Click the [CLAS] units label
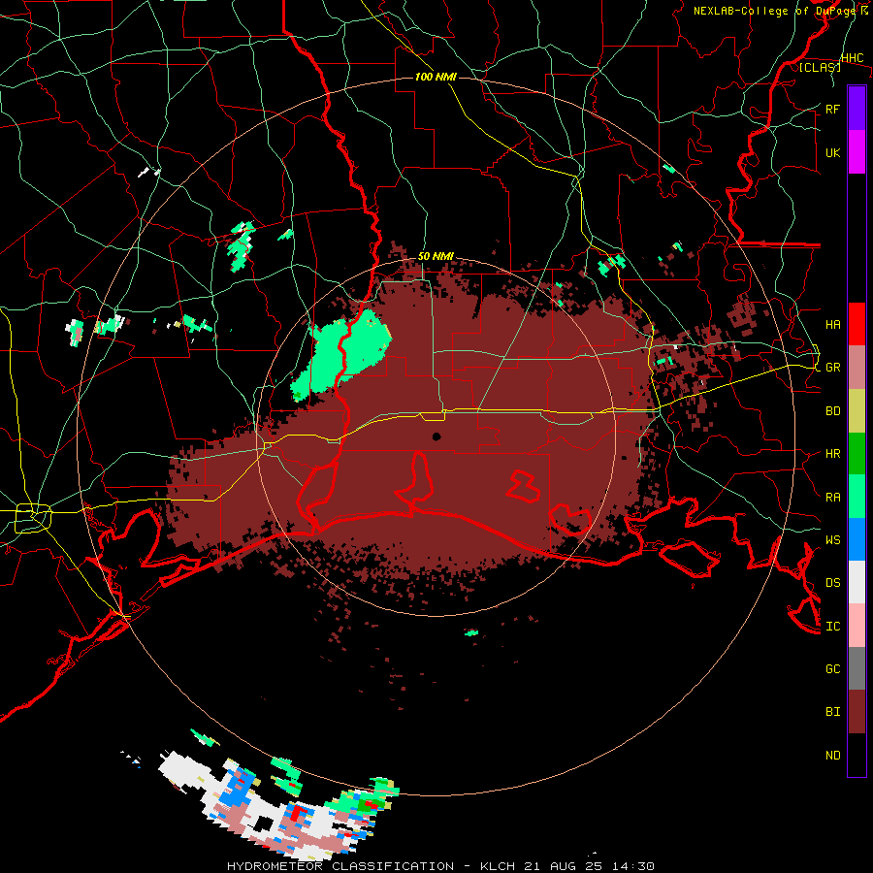873x873 pixels. pyautogui.click(x=820, y=67)
